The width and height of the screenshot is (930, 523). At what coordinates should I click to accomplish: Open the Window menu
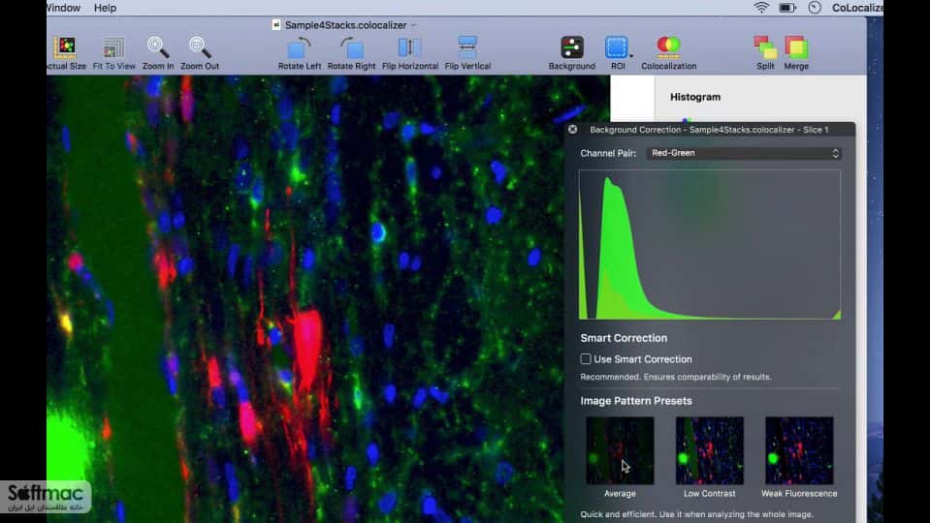[63, 8]
